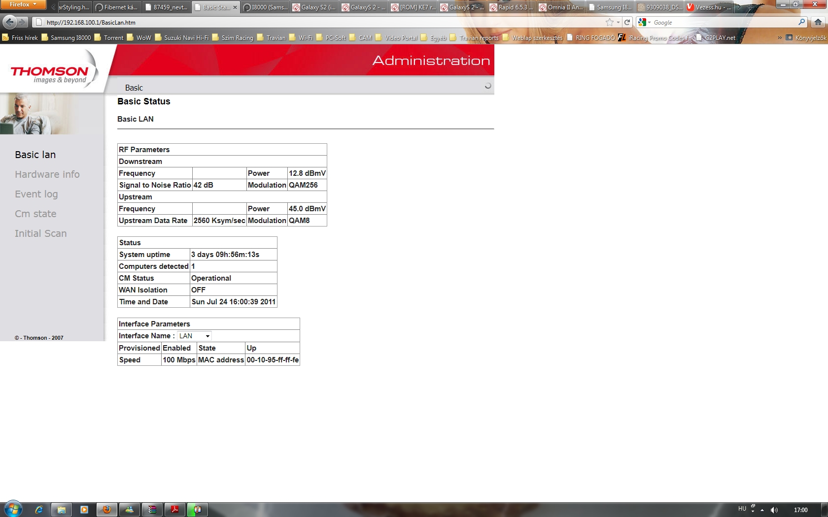Open the WoW bookmark folder

point(139,37)
